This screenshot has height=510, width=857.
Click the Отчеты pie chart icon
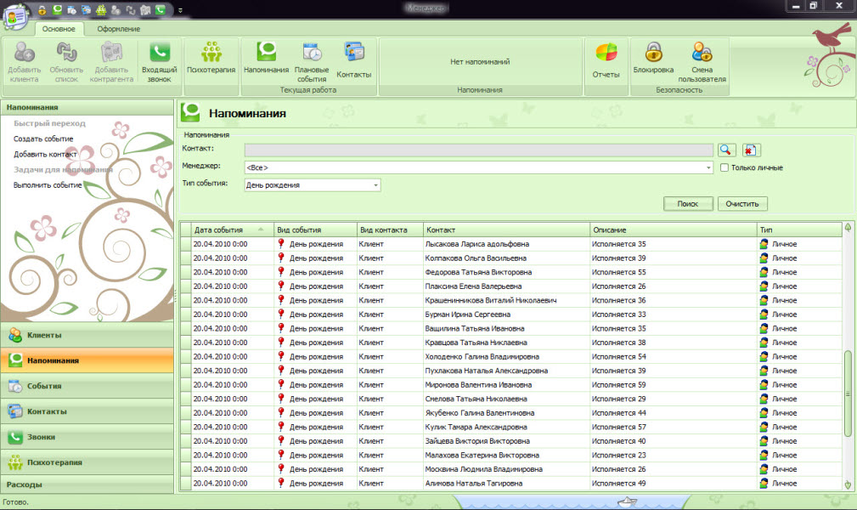pos(606,54)
